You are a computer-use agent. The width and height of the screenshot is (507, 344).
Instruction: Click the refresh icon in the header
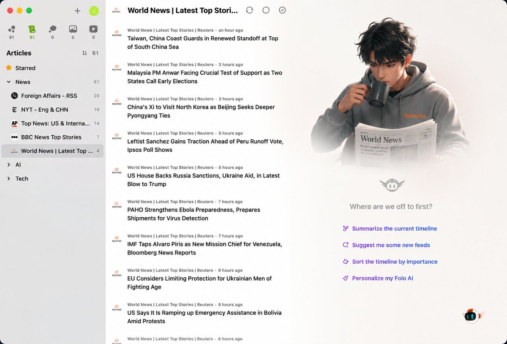point(249,10)
